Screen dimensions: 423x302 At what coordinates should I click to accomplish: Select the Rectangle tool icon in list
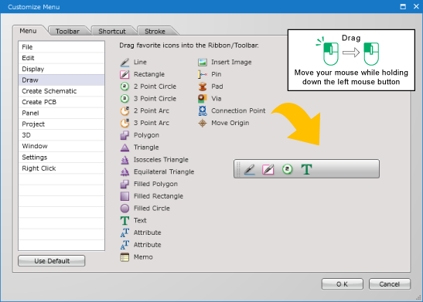pos(125,74)
